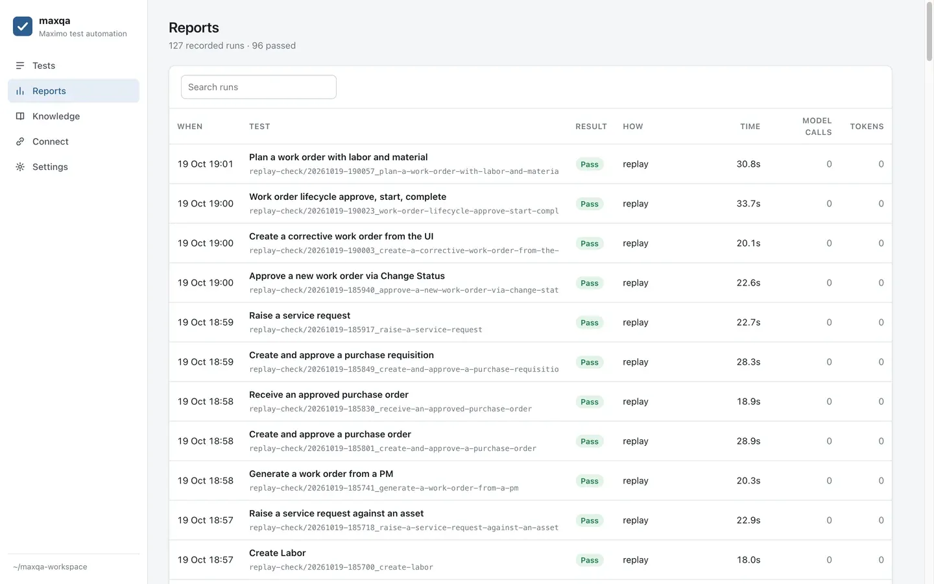Click the Knowledge book icon
Image resolution: width=934 pixels, height=584 pixels.
pyautogui.click(x=20, y=116)
